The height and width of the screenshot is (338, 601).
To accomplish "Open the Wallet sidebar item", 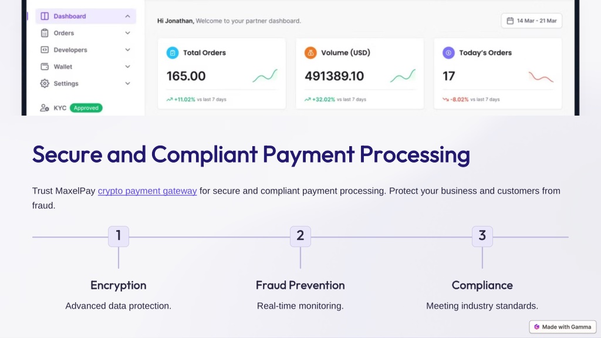I will (x=86, y=67).
